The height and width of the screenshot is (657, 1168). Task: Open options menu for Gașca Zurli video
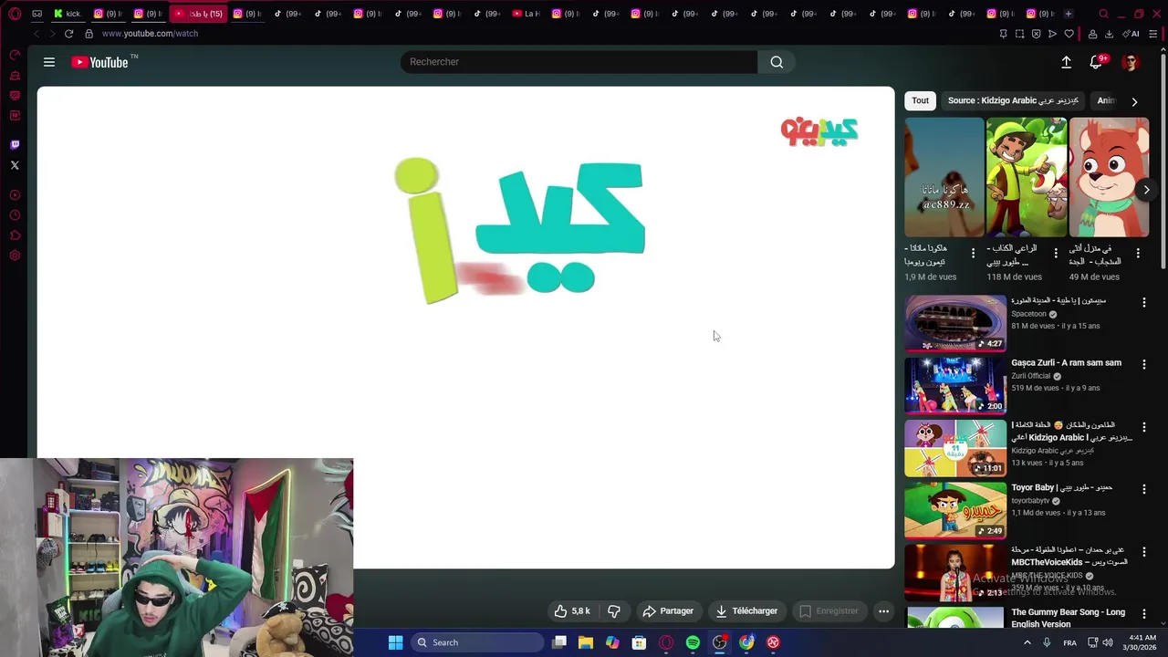pyautogui.click(x=1143, y=364)
